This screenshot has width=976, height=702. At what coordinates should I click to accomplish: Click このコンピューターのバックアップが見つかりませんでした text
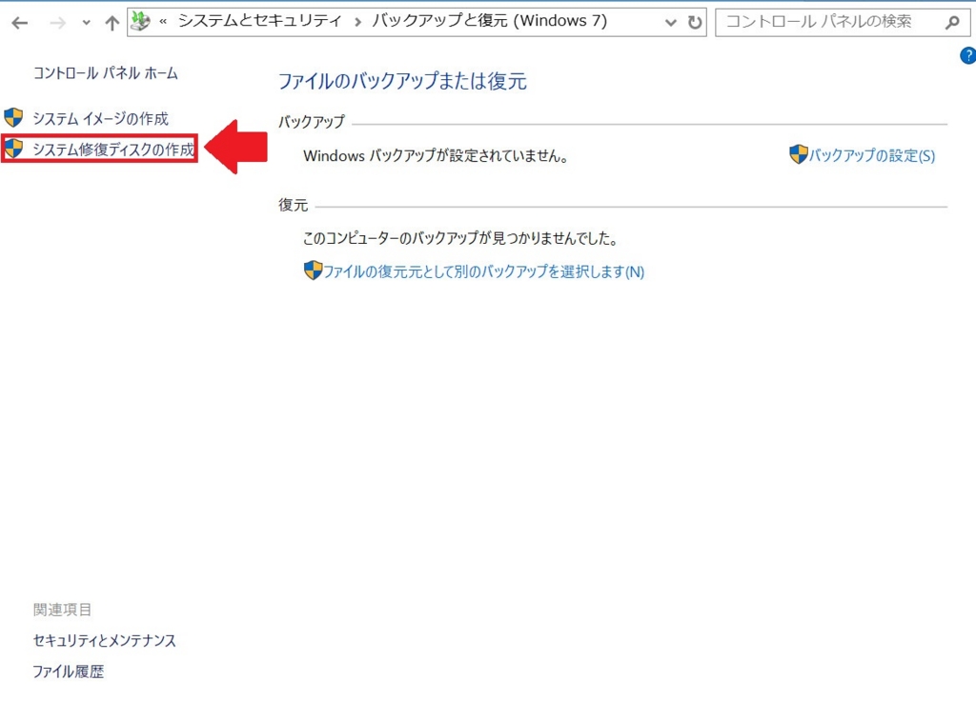coord(460,238)
